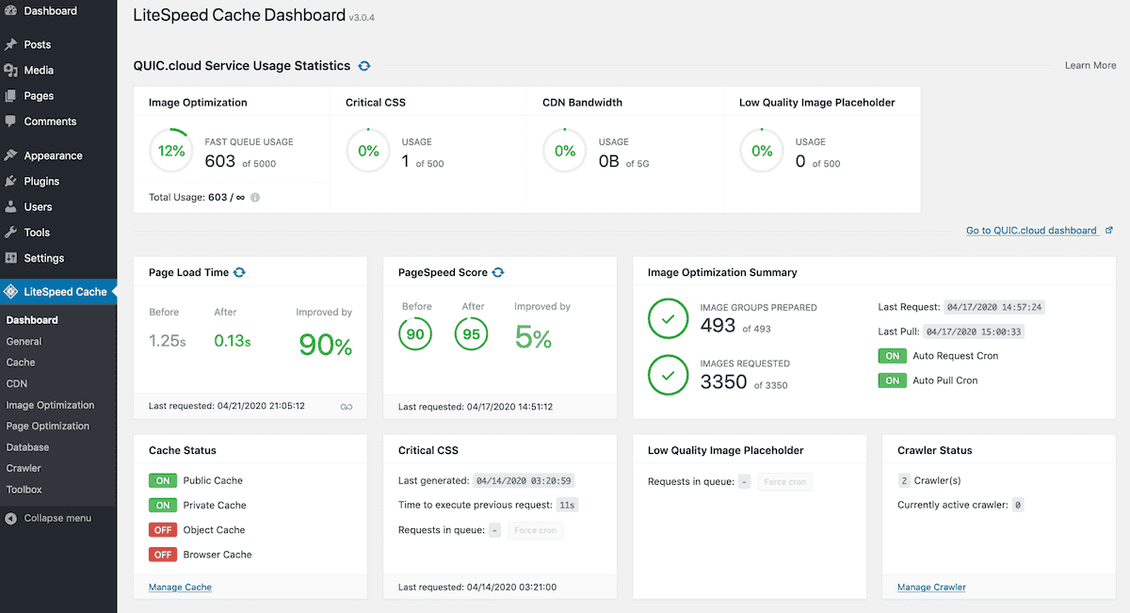Enable Object Cache

162,529
